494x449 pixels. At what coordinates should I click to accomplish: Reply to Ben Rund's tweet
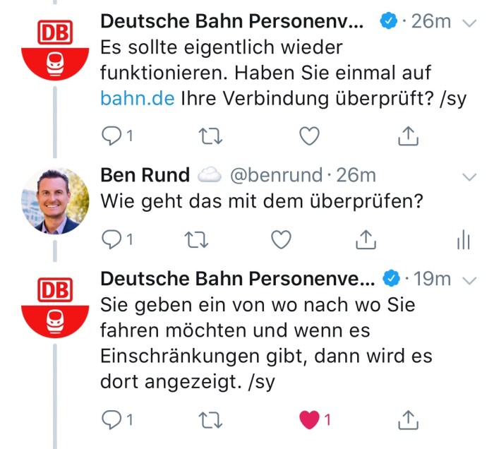112,240
